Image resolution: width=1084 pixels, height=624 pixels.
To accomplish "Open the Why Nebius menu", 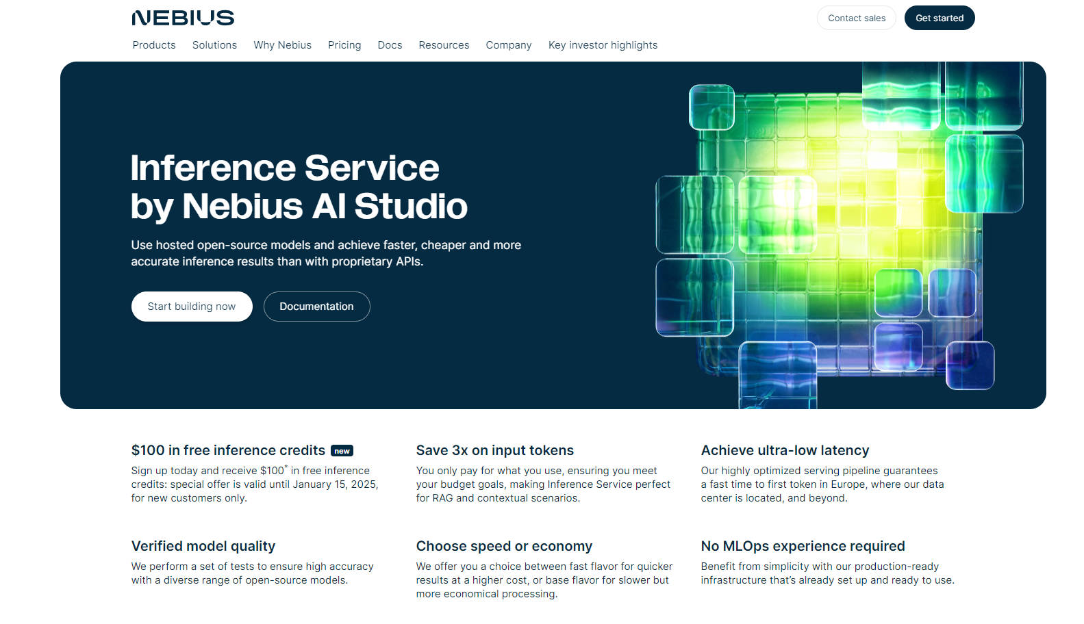I will [x=282, y=45].
